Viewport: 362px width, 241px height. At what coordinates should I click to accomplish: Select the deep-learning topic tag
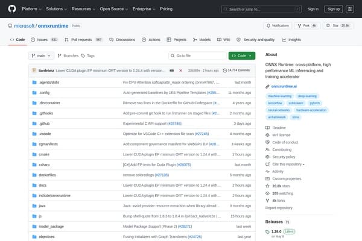click(307, 96)
